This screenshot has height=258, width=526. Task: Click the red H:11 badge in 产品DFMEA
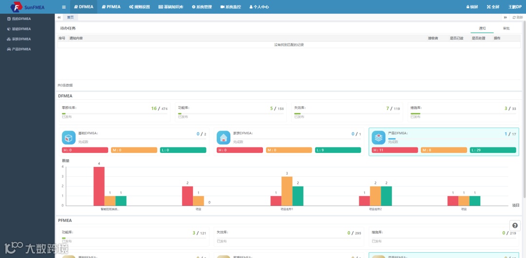395,150
